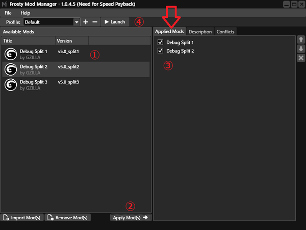Image resolution: width=306 pixels, height=230 pixels.
Task: Click the Version column header
Action: click(x=72, y=41)
